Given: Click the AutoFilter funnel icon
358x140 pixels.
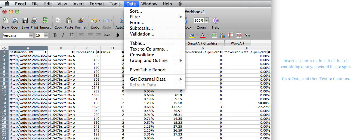Looking at the screenshot, I should (248, 36).
